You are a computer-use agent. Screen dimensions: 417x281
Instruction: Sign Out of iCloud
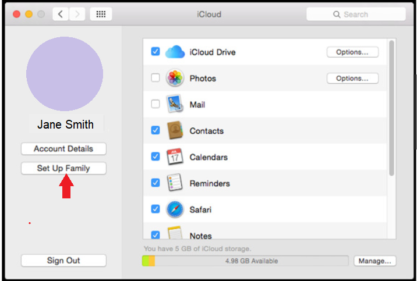(x=63, y=261)
